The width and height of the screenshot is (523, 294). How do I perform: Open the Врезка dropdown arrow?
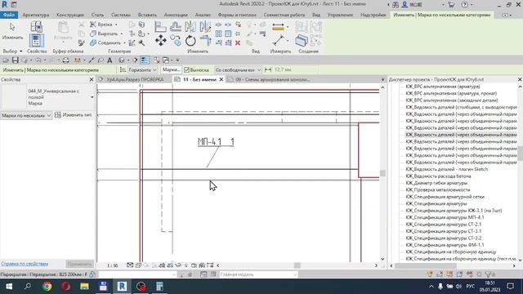[116, 24]
